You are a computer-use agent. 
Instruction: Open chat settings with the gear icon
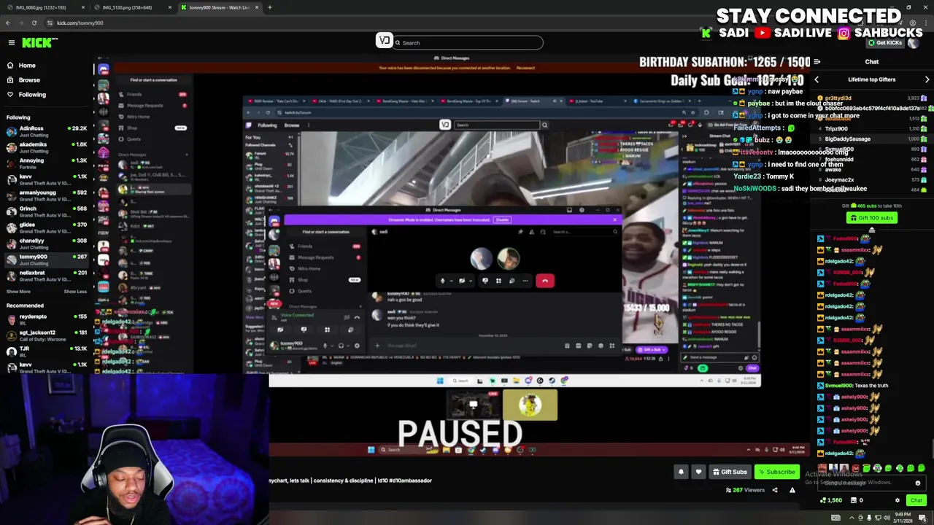[x=898, y=500]
